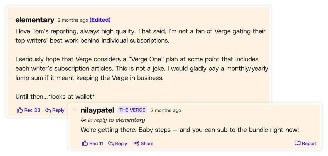Reply to elementary's comment
This screenshot has width=328, height=156.
tap(55, 110)
